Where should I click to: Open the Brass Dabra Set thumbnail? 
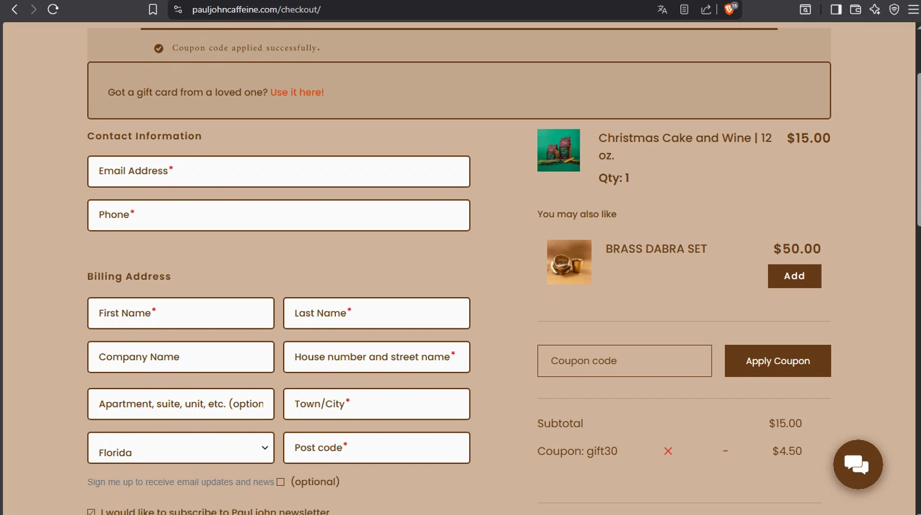point(569,262)
